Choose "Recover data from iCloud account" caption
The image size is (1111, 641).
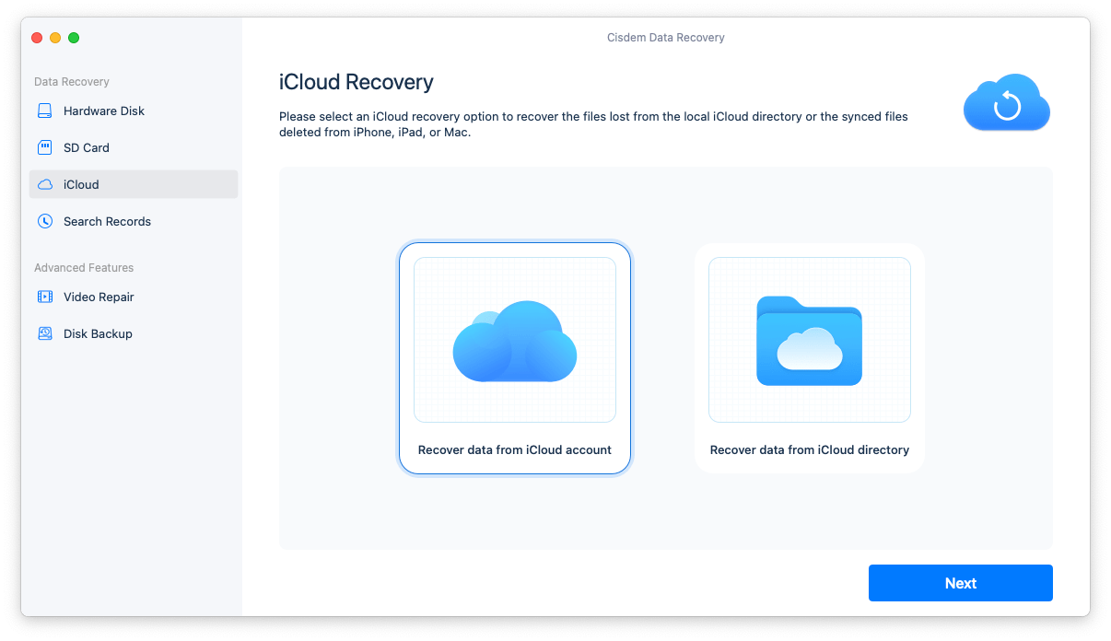pyautogui.click(x=514, y=450)
